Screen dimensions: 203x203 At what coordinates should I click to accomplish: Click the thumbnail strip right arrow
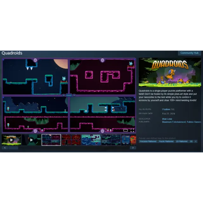[133, 148]
